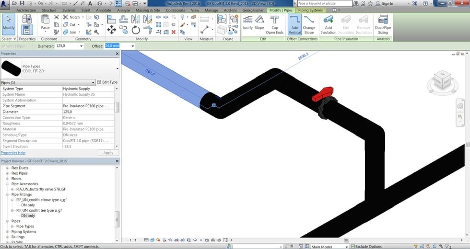
Task: Click the Cut to Clipboard scissors icon
Action: click(57, 17)
